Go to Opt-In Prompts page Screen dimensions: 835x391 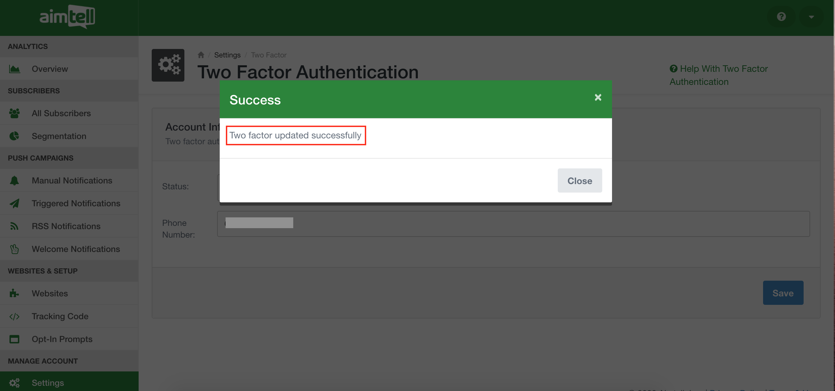(62, 339)
